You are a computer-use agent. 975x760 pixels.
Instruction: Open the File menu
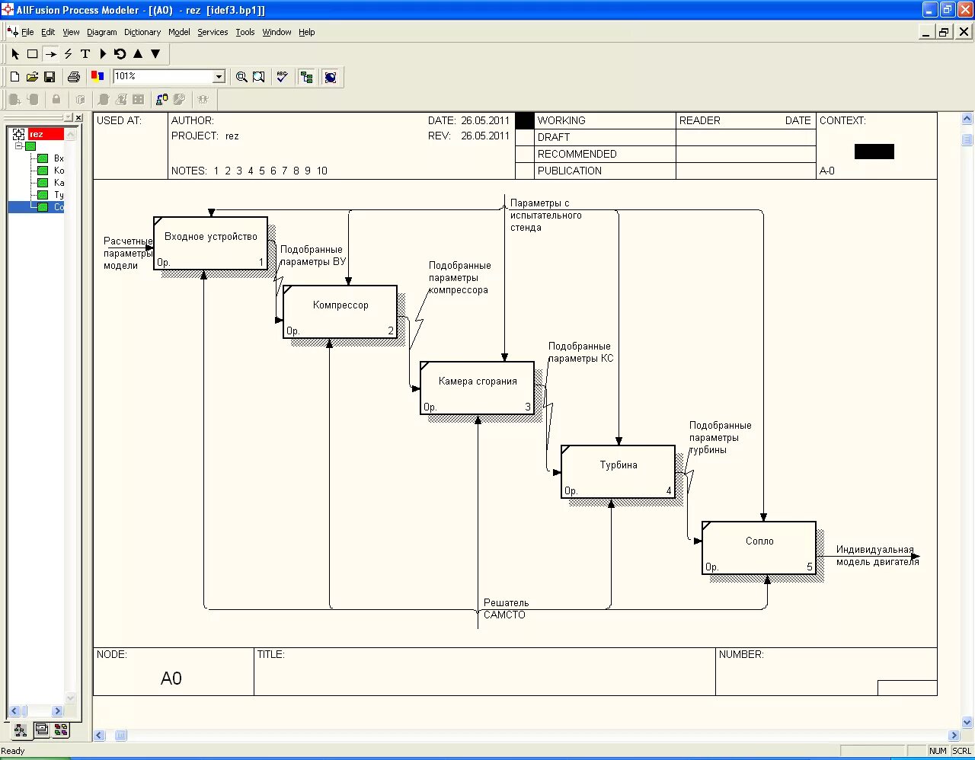(x=27, y=32)
